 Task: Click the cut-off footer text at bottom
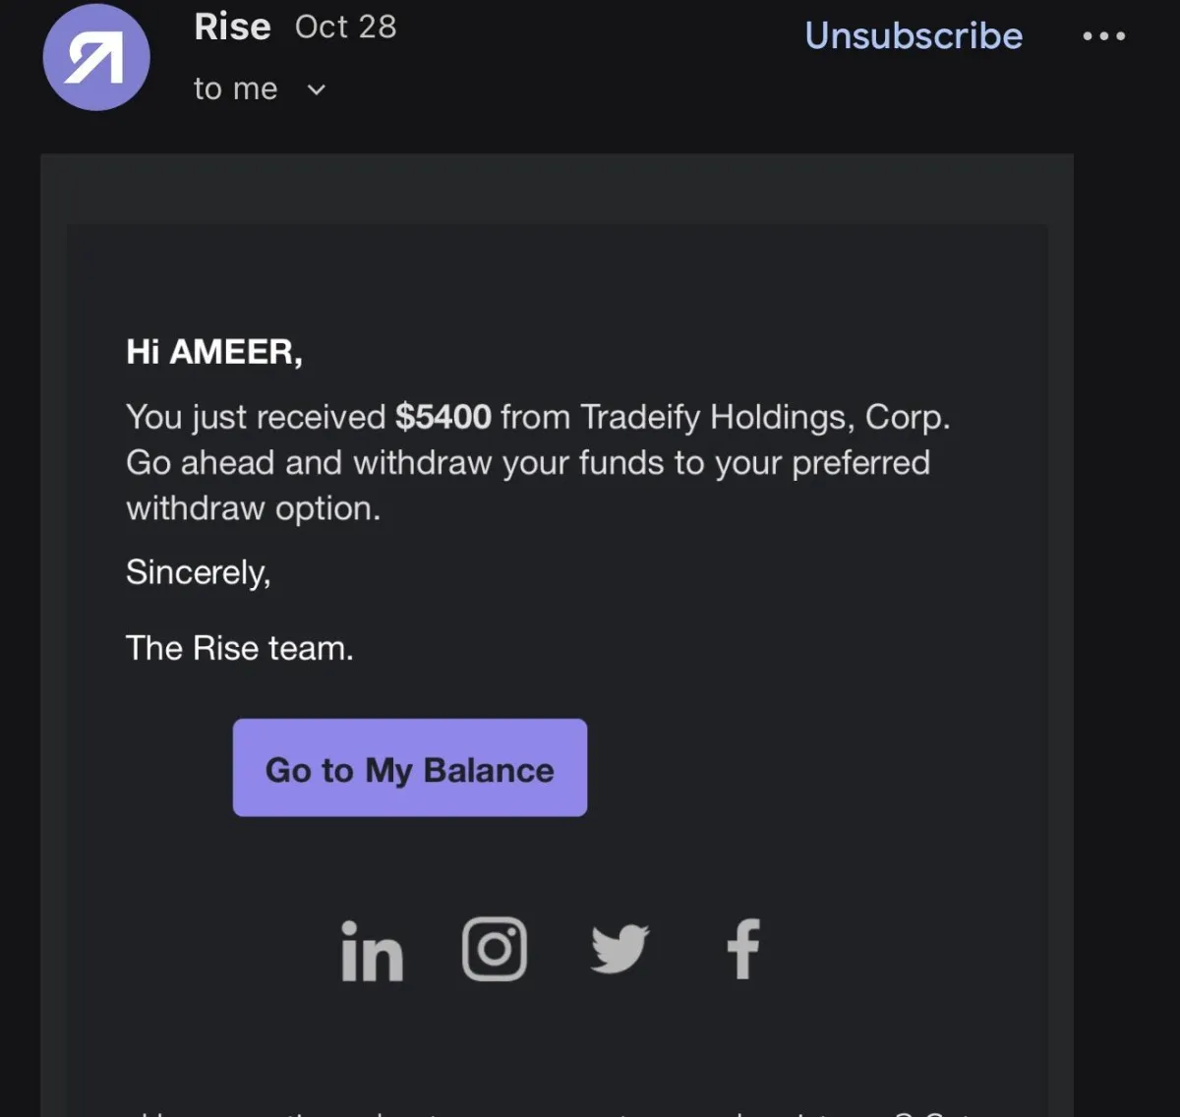551,1111
